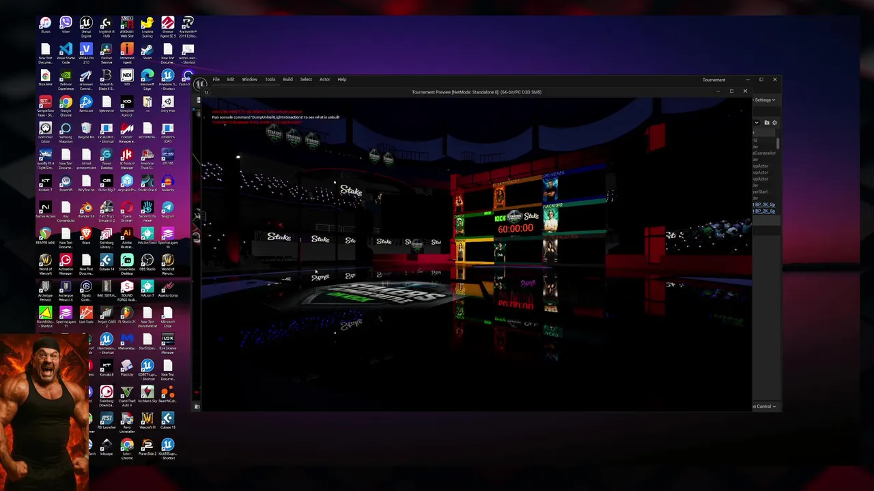
Task: Select the Grand Theft Auto V icon
Action: pos(127,396)
